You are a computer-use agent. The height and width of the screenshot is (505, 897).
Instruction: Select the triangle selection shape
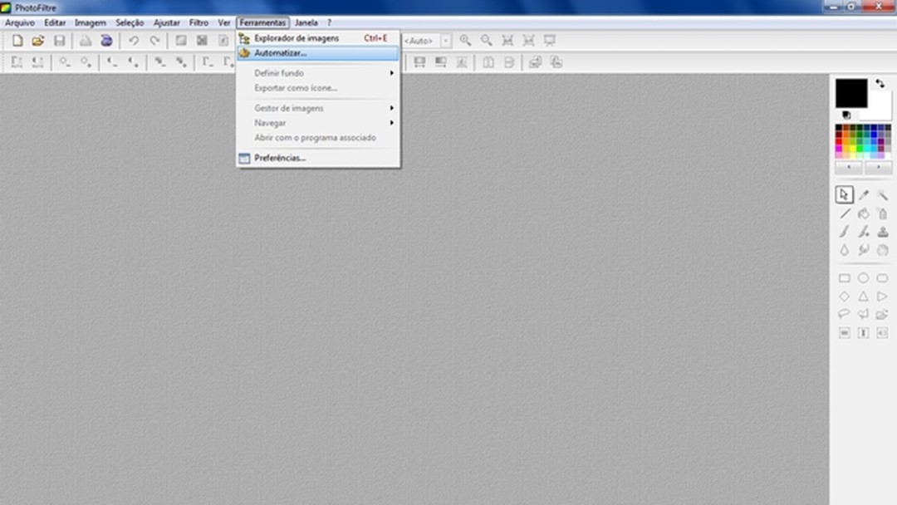point(864,296)
